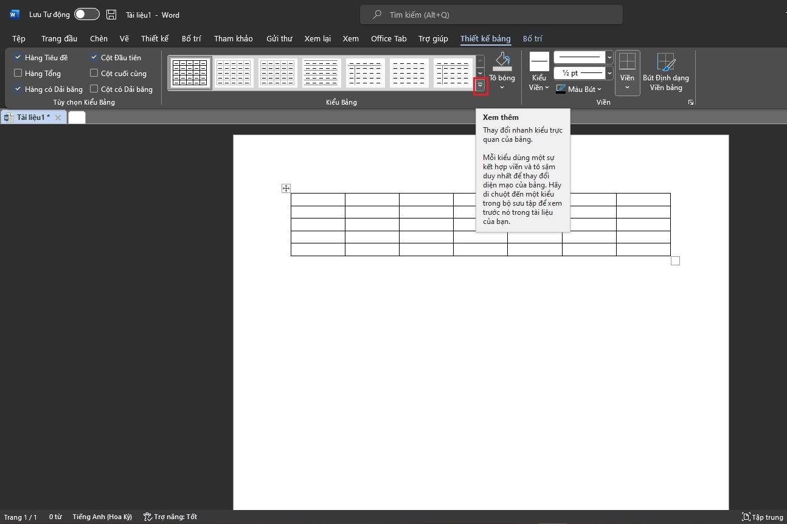The width and height of the screenshot is (787, 524).
Task: Click the table move handle icon
Action: click(286, 188)
